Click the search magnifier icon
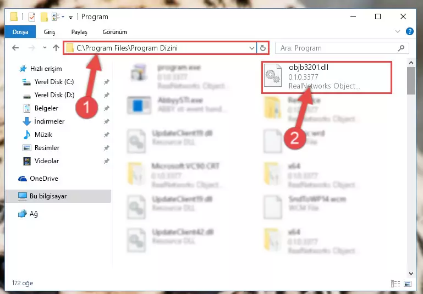The width and height of the screenshot is (423, 294). point(401,48)
